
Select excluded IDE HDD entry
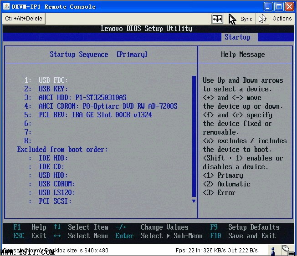[48, 158]
